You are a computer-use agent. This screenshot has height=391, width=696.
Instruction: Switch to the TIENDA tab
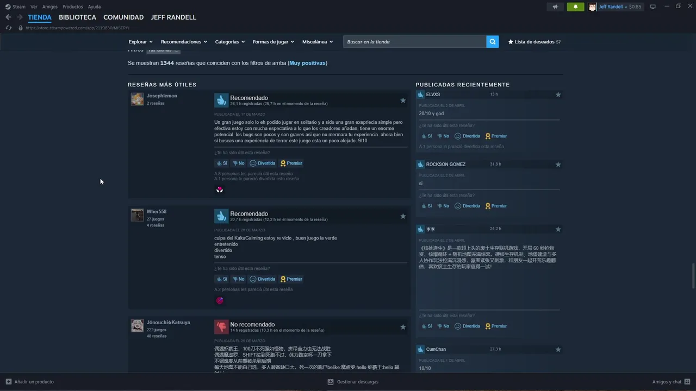tap(40, 17)
